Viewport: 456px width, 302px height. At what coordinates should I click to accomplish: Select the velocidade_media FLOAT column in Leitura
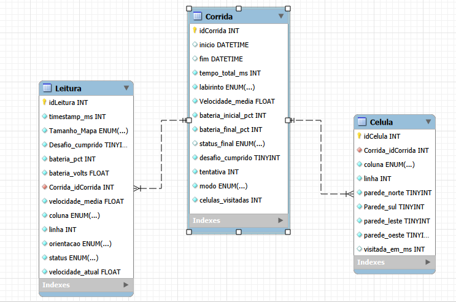point(87,201)
